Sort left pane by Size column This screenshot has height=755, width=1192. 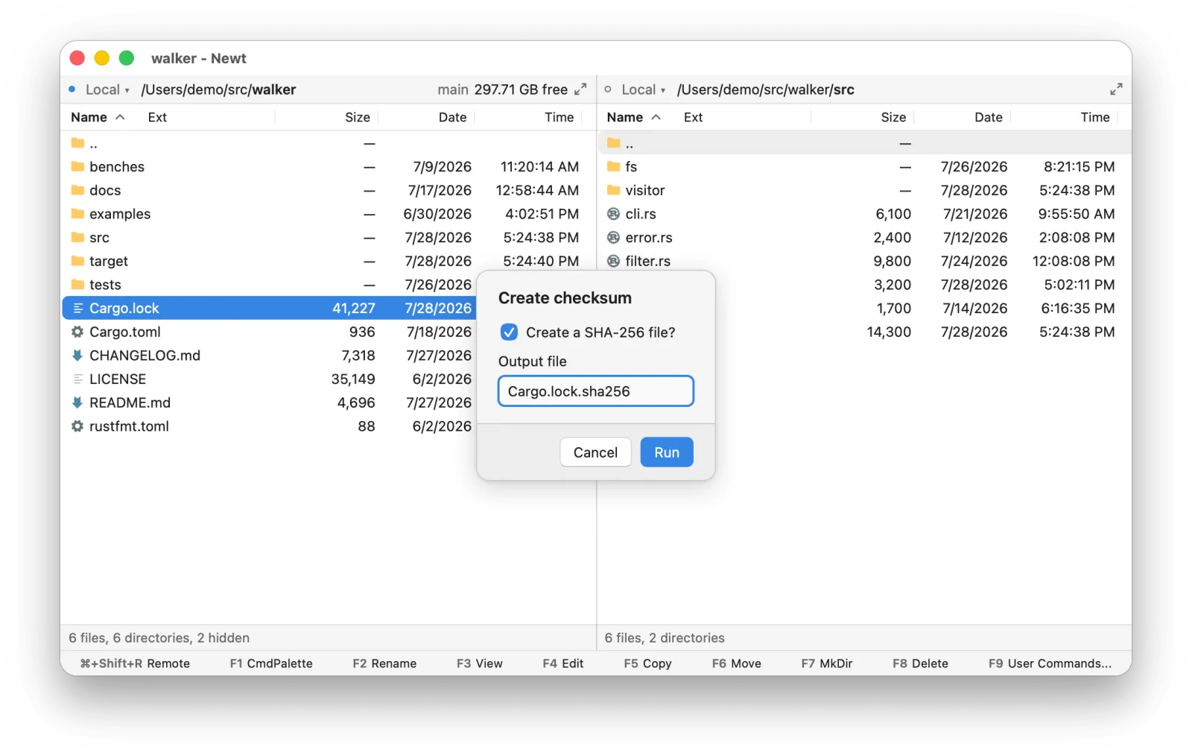point(357,117)
